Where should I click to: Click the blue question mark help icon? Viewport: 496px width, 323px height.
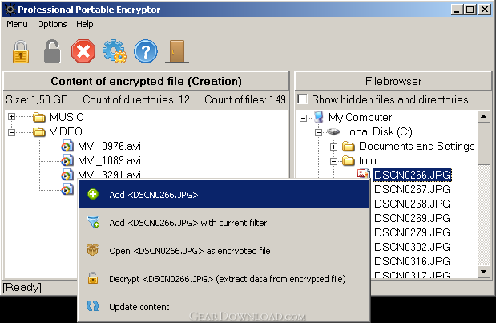[146, 51]
